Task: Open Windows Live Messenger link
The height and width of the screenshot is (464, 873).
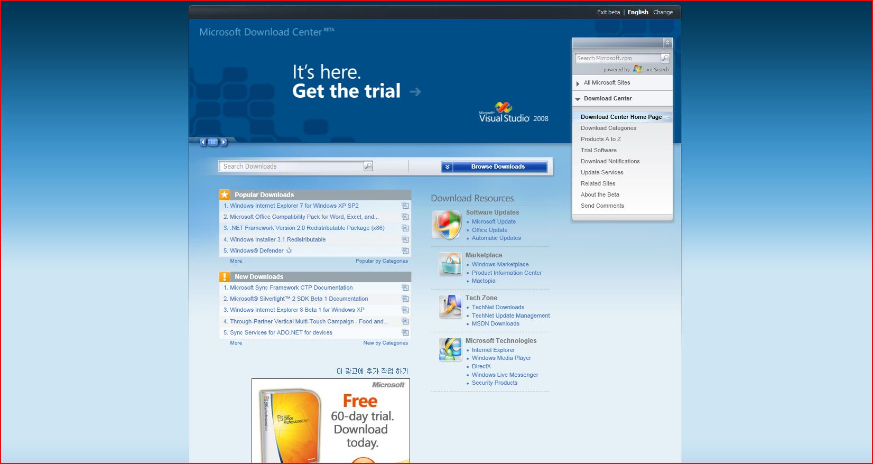Action: coord(505,375)
